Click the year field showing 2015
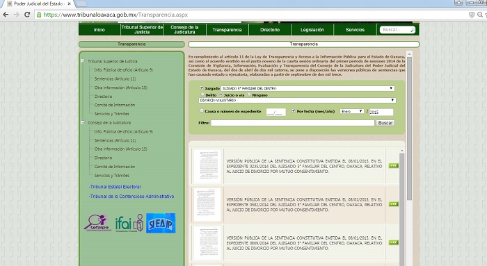The height and width of the screenshot is (266, 487). (381, 112)
